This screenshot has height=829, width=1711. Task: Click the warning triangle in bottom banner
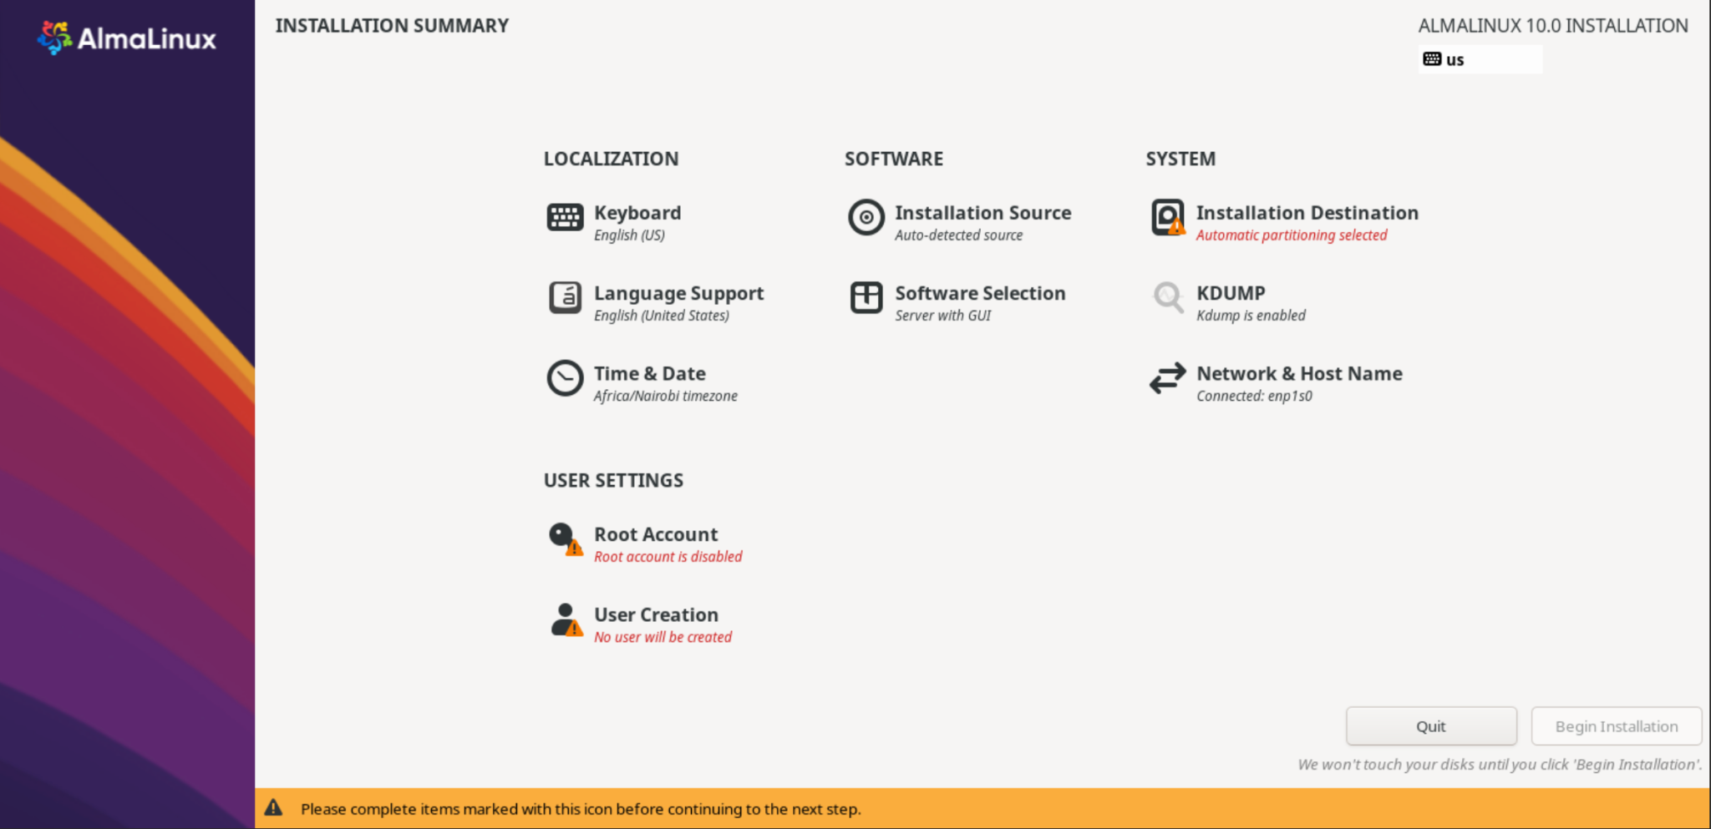coord(272,807)
